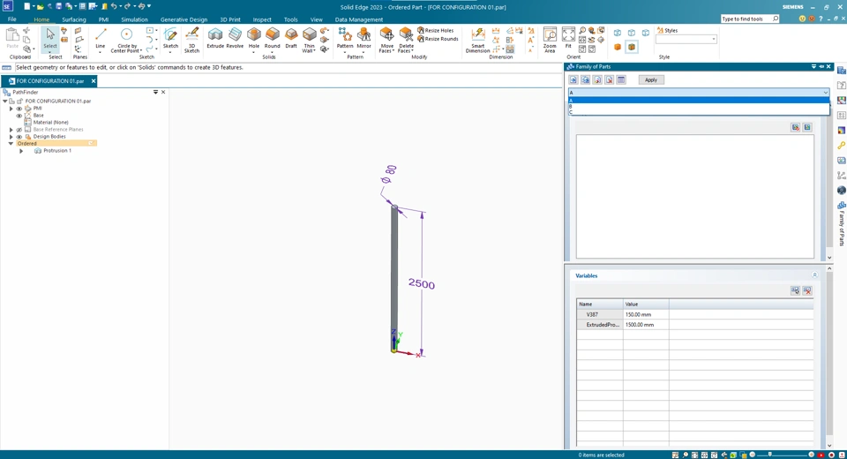Switch to the Inspect ribbon tab
The height and width of the screenshot is (459, 847).
(x=262, y=19)
